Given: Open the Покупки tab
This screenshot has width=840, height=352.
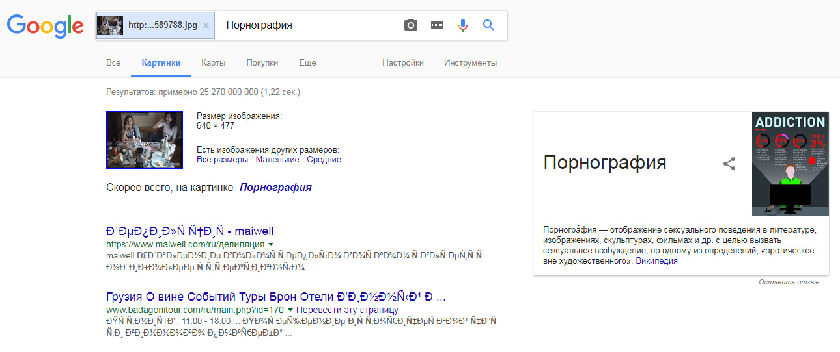Looking at the screenshot, I should tap(262, 63).
